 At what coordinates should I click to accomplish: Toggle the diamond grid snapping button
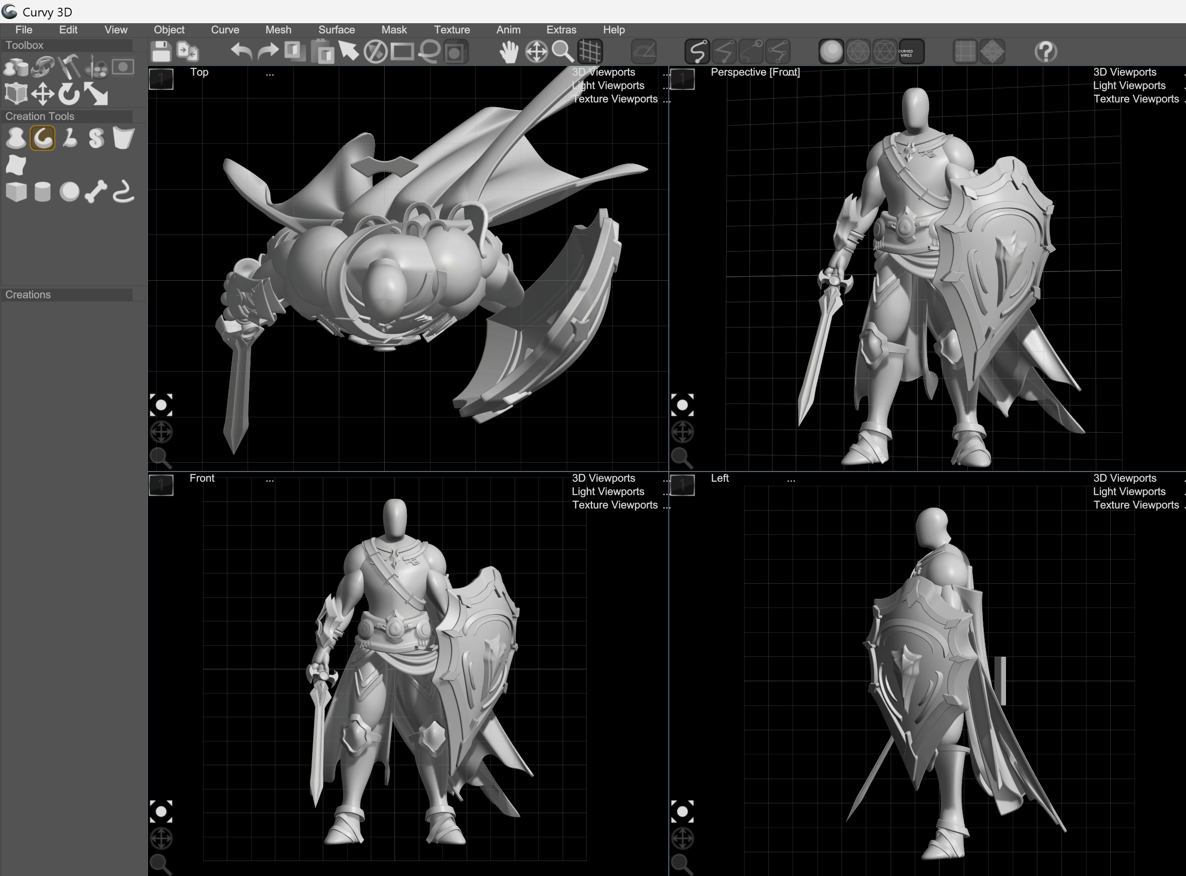[992, 52]
